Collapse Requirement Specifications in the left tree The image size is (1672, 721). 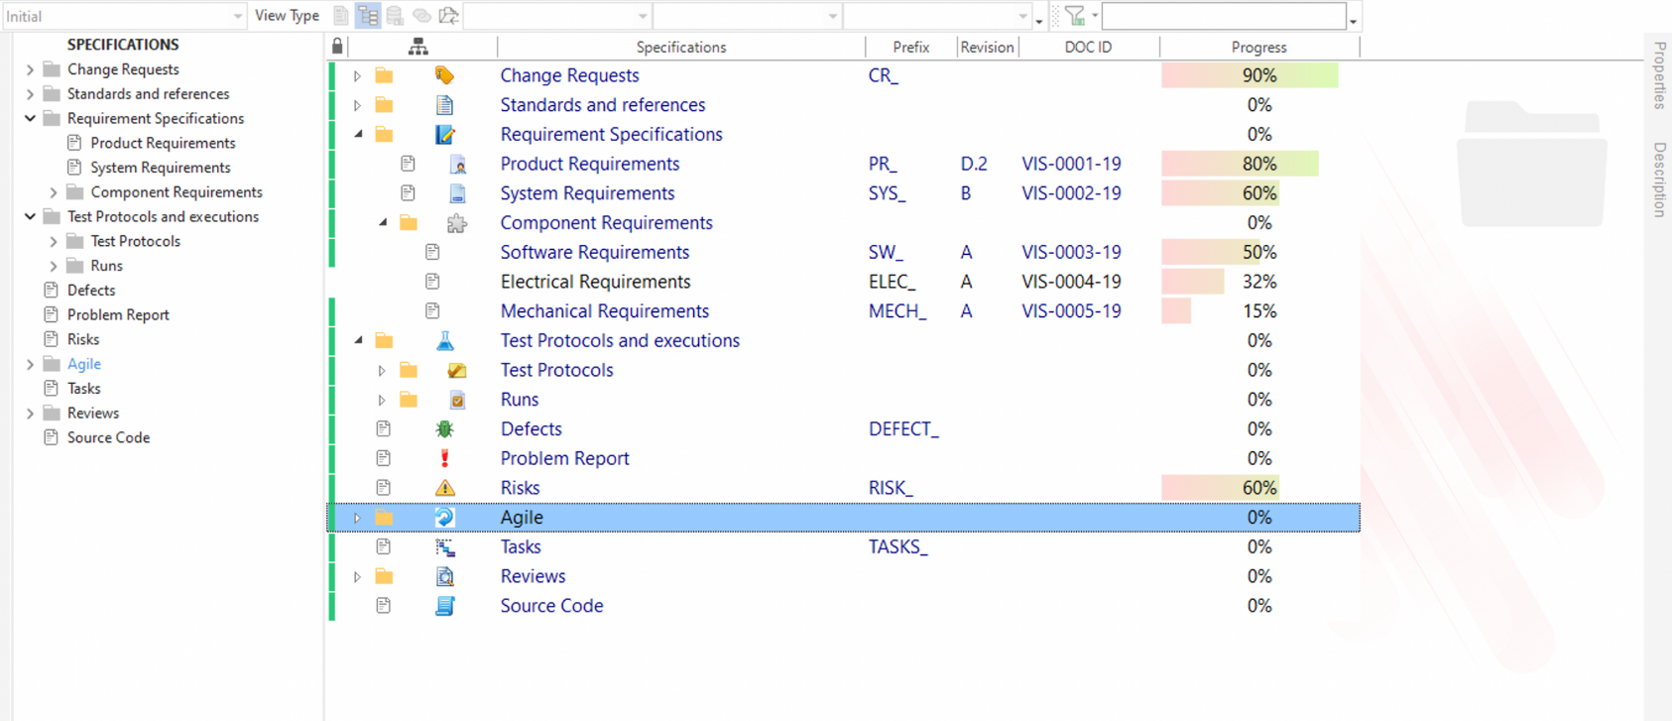(x=30, y=118)
